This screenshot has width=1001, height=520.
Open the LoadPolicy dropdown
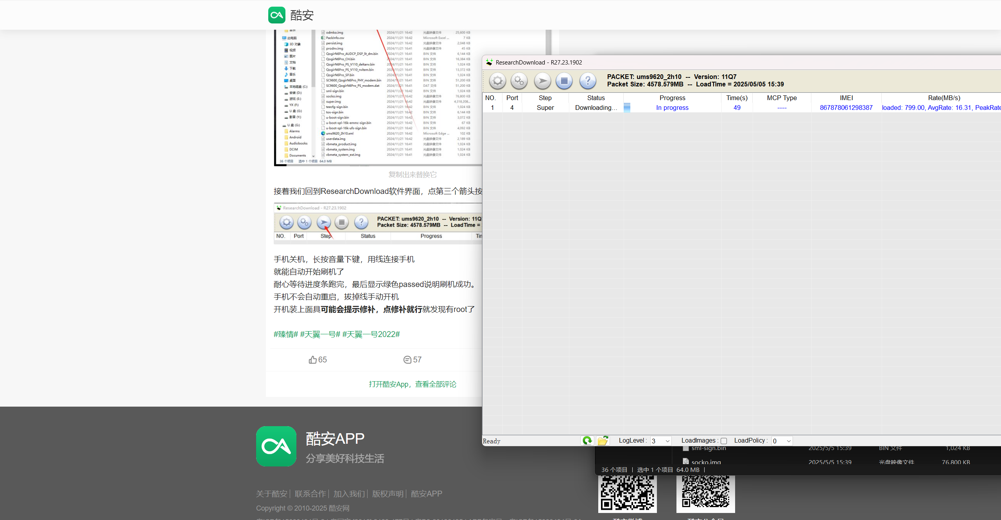(x=782, y=441)
